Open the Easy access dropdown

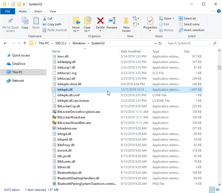tap(136, 24)
